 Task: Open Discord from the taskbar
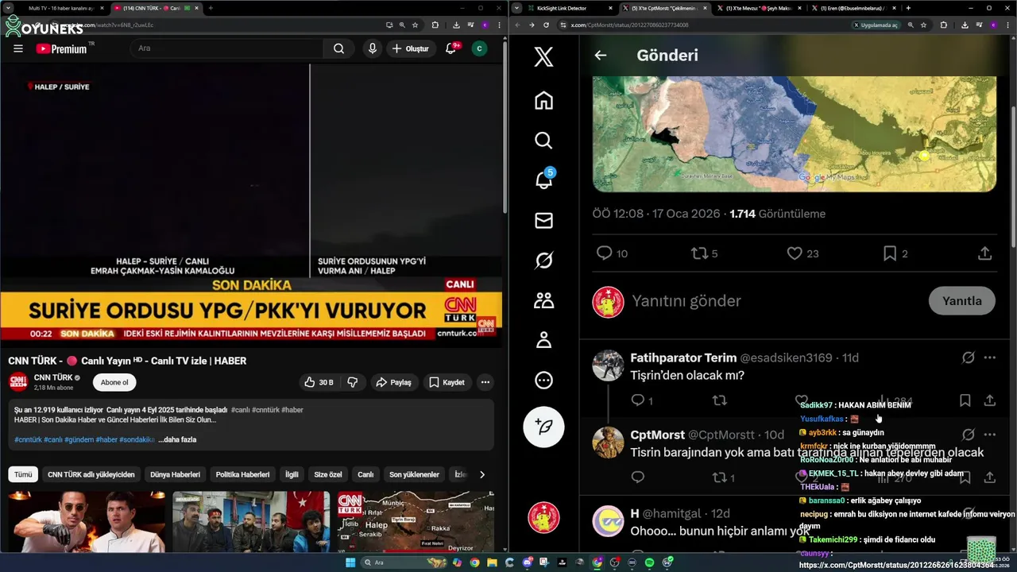coord(526,562)
